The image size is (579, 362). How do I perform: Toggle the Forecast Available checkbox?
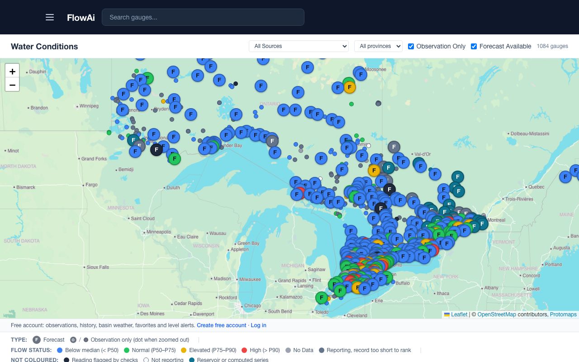[474, 46]
